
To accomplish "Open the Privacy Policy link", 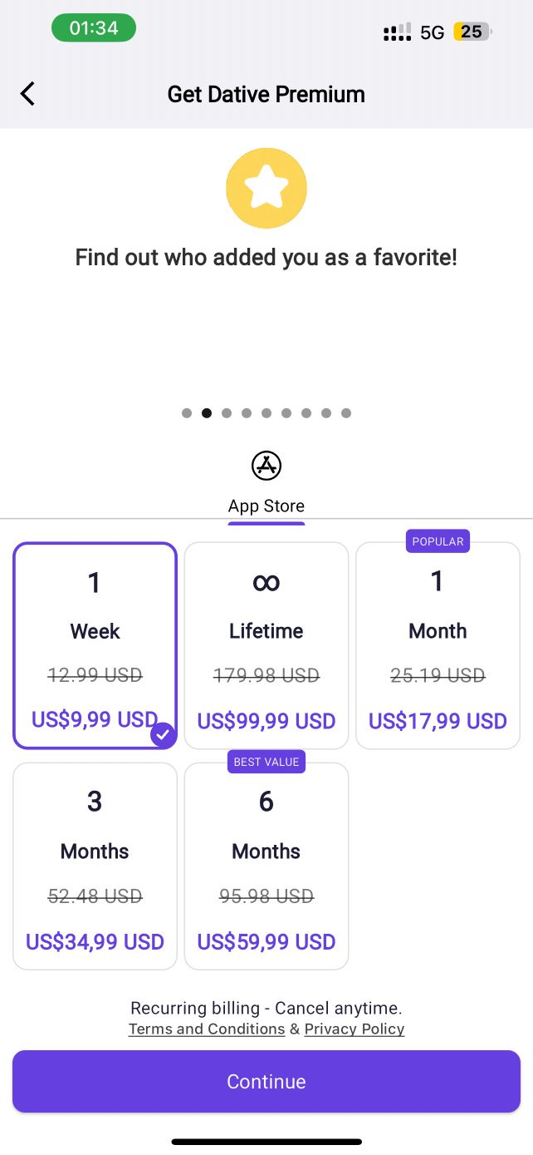I will click(x=355, y=1029).
